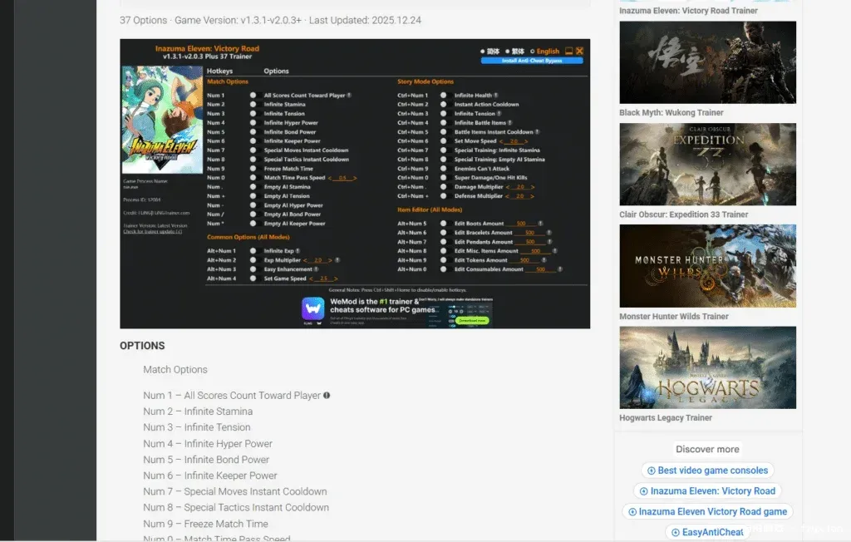Click the info icon after Edit Boots Amount
Viewport: 851px width, 542px height.
(540, 224)
